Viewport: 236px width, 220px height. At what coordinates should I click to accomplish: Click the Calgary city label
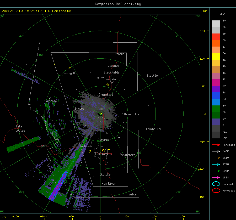tap(102, 154)
